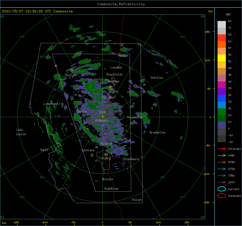This screenshot has width=242, height=226.
Task: Select the yellow diamond marker above Calgary
Action: pos(106,155)
